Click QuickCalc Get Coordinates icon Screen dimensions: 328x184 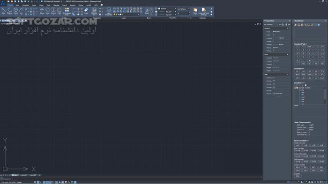306,25
